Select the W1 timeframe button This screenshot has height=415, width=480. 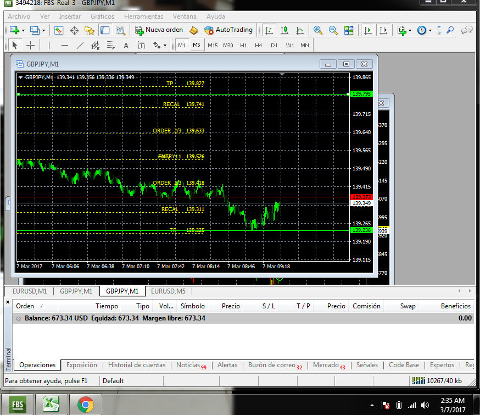[x=289, y=45]
